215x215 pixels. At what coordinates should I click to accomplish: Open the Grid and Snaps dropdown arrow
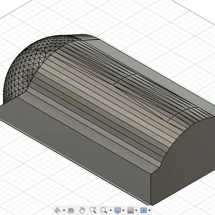pos(137,210)
